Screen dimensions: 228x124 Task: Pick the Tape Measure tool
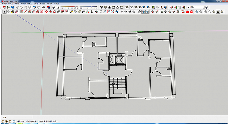pos(72,12)
